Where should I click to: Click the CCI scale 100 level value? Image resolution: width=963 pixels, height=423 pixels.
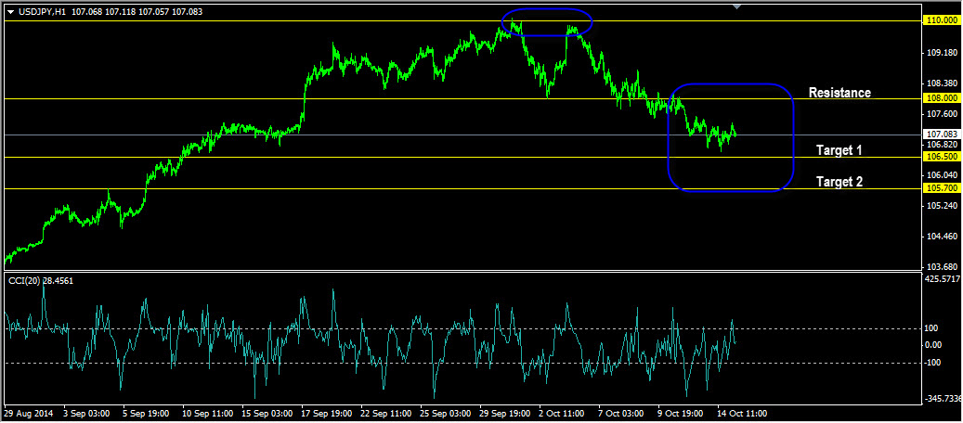[x=933, y=328]
